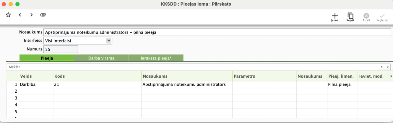This screenshot has width=393, height=123.
Task: Select the Ieraksta pieeja tab
Action: point(156,58)
